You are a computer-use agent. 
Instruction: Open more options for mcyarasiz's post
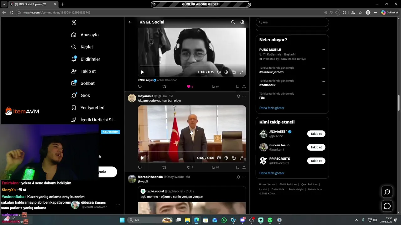pyautogui.click(x=244, y=96)
